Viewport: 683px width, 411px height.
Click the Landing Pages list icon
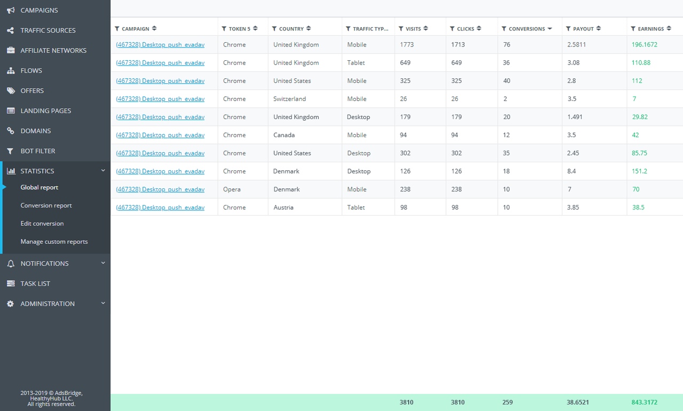point(11,110)
